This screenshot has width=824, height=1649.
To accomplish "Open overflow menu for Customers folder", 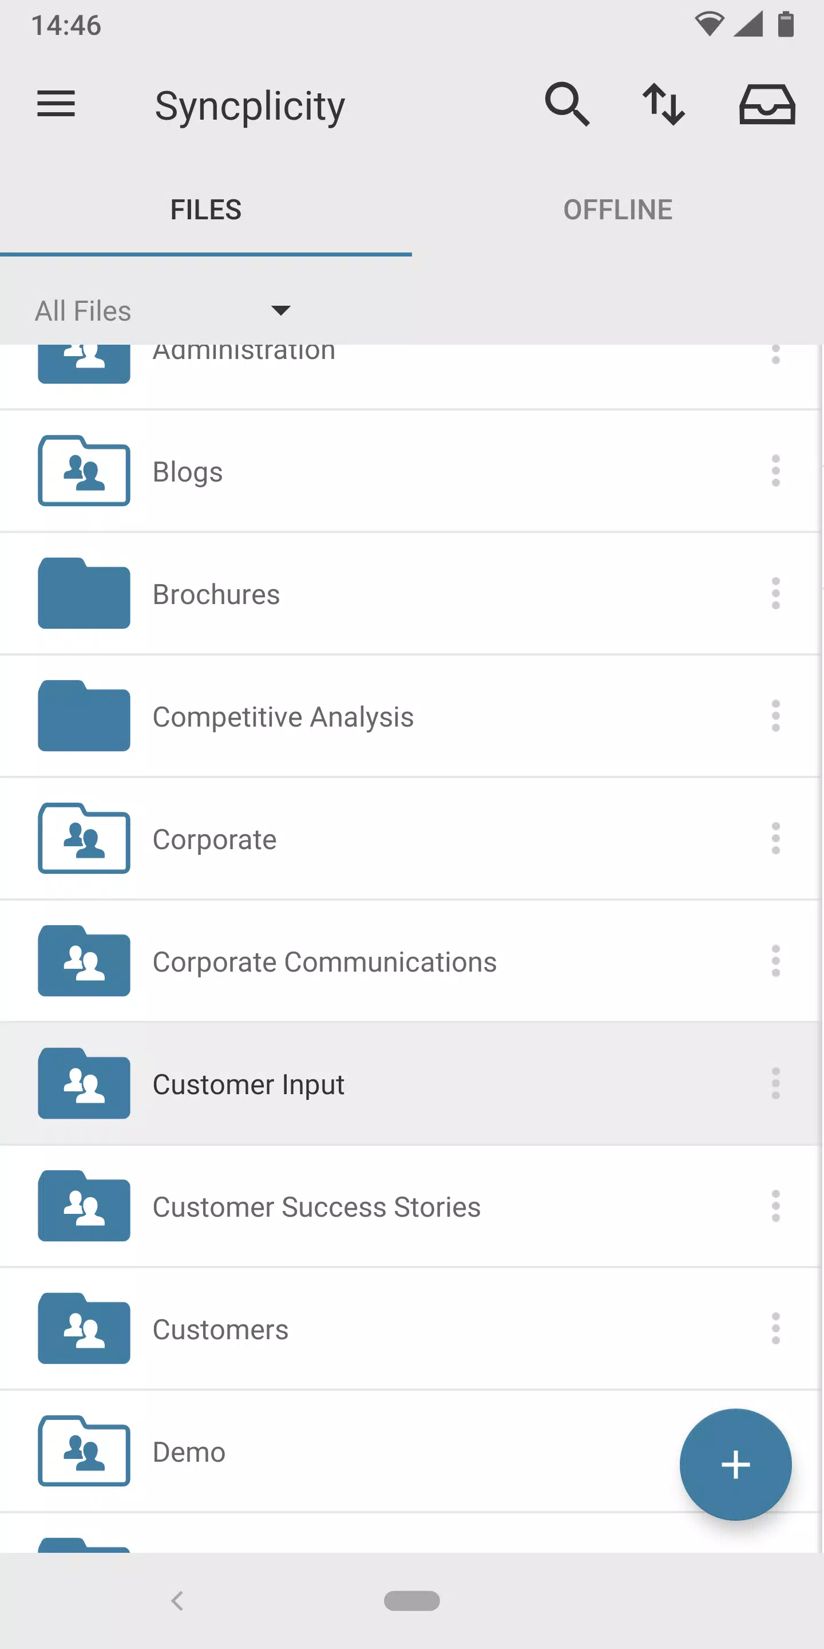I will tap(775, 1329).
